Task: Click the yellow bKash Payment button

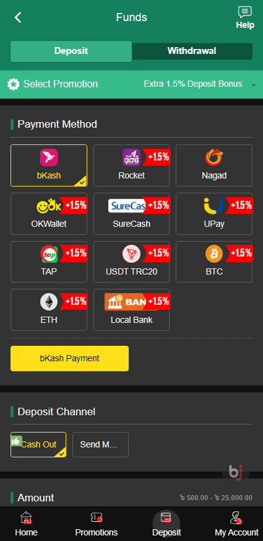Action: click(x=70, y=358)
